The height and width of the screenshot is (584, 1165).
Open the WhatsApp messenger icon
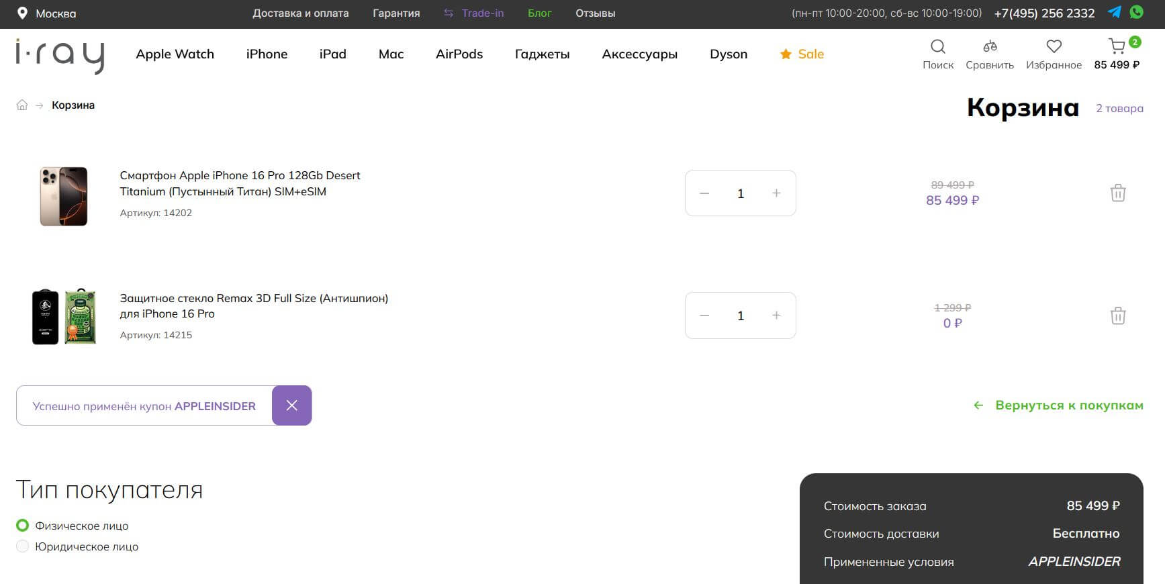1136,12
